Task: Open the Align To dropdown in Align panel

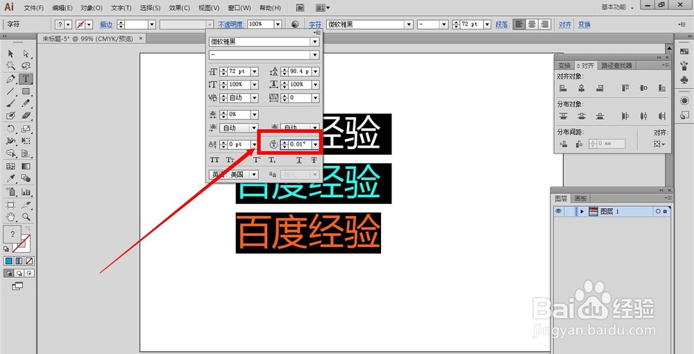Action: pos(659,144)
